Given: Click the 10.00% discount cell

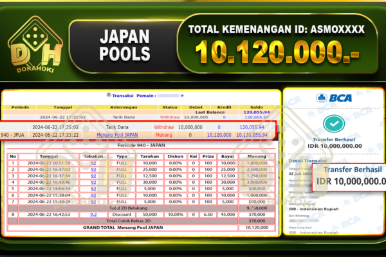Looking at the screenshot, I should 176,215.
